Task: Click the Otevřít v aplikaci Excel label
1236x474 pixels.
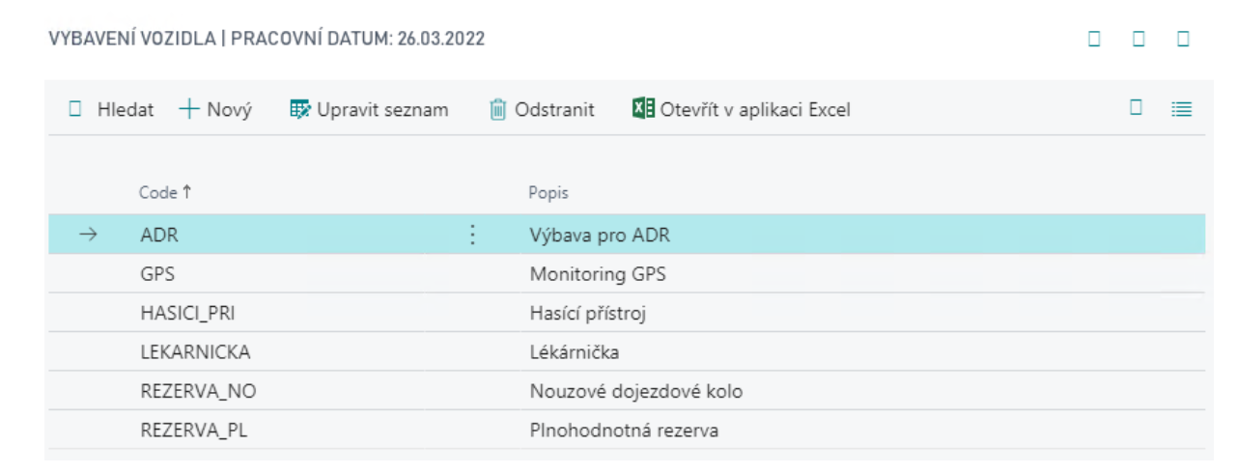Action: coord(754,110)
